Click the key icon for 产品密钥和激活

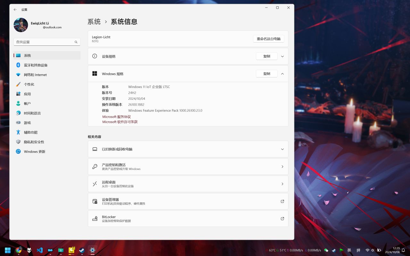click(x=95, y=166)
